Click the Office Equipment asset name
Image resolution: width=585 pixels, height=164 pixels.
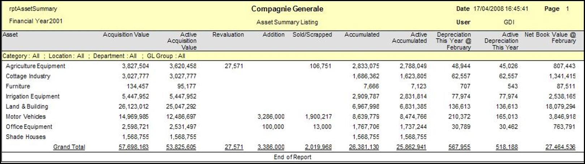(29, 127)
